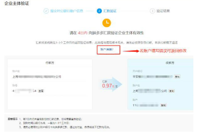Screen dimensions: 202x133
Task: Click the 账户填错? link
Action: [x=107, y=50]
